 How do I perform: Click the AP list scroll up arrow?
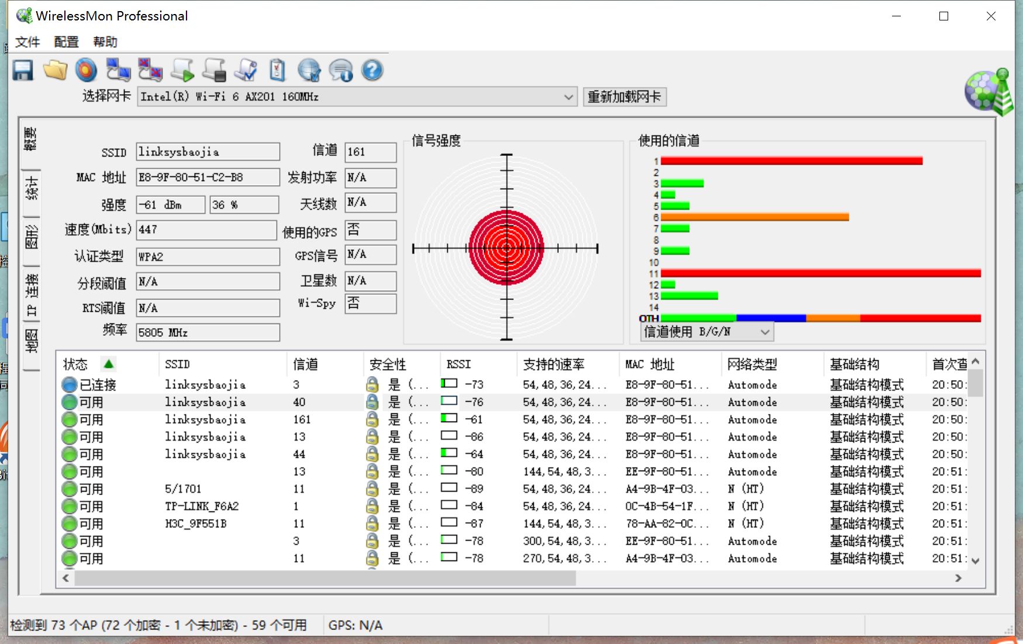pyautogui.click(x=975, y=361)
